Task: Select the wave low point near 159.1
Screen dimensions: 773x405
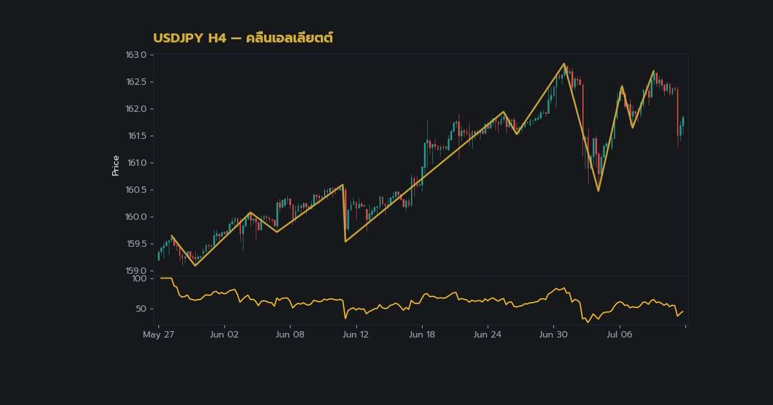Action: (x=196, y=265)
